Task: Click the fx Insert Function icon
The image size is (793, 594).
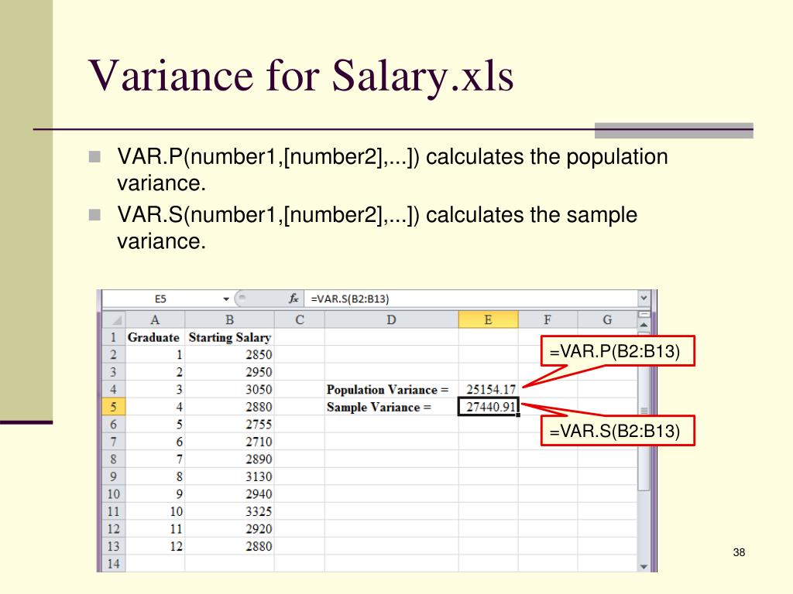Action: (294, 299)
